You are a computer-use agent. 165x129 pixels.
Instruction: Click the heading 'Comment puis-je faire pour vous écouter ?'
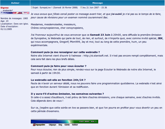(x=58, y=66)
